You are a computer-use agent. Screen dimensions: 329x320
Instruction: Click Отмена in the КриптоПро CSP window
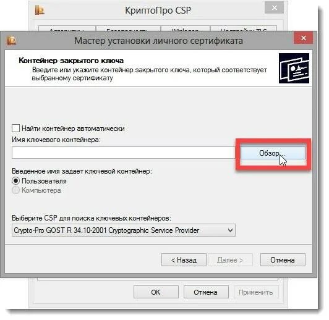[206, 292]
